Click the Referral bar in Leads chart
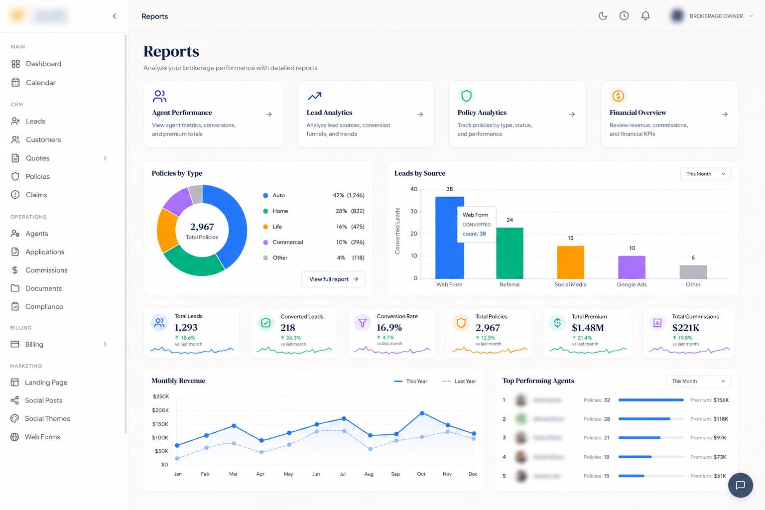 tap(510, 253)
